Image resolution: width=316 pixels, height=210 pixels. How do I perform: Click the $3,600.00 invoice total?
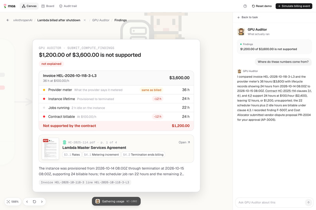(179, 78)
